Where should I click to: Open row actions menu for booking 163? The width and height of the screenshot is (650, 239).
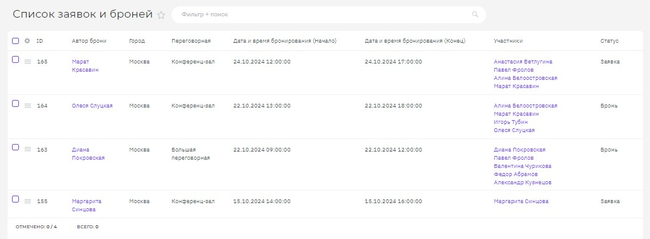click(28, 149)
